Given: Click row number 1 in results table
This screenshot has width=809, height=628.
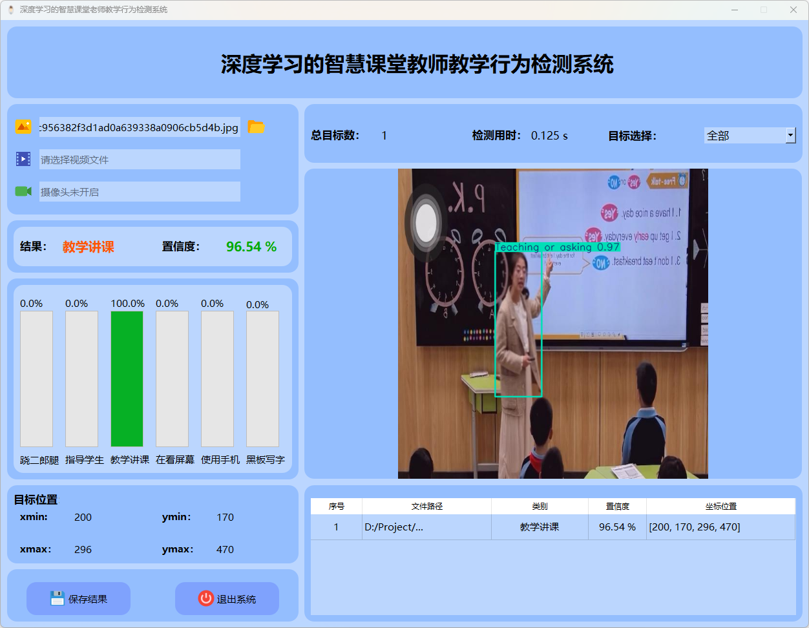Looking at the screenshot, I should (337, 527).
